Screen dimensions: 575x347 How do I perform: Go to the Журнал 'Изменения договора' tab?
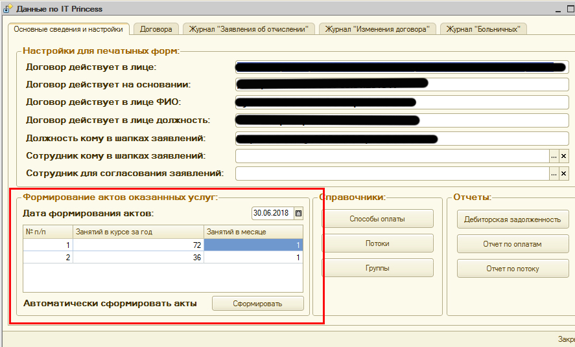click(377, 29)
